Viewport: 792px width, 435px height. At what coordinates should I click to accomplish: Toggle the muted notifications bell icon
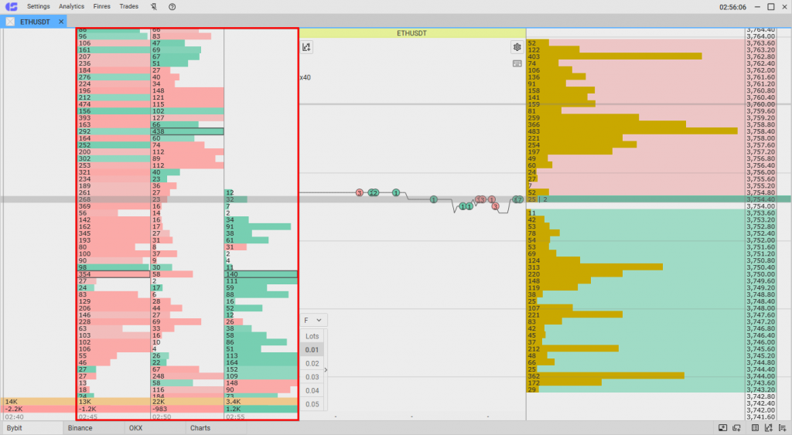[154, 6]
